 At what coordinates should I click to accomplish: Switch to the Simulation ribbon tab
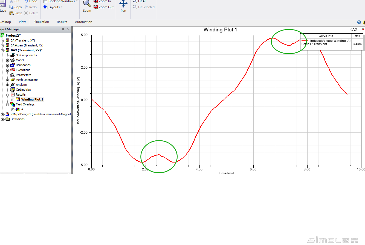tap(41, 22)
